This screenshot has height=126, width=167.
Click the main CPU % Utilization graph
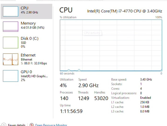coord(111,45)
